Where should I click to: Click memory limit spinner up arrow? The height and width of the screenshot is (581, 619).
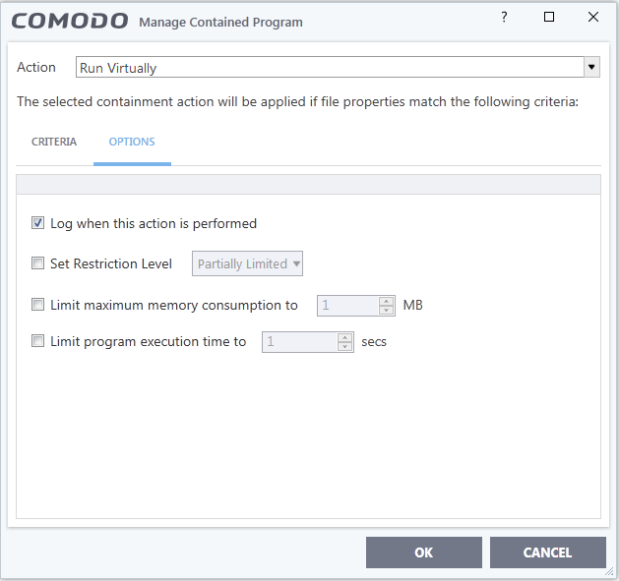coord(386,302)
